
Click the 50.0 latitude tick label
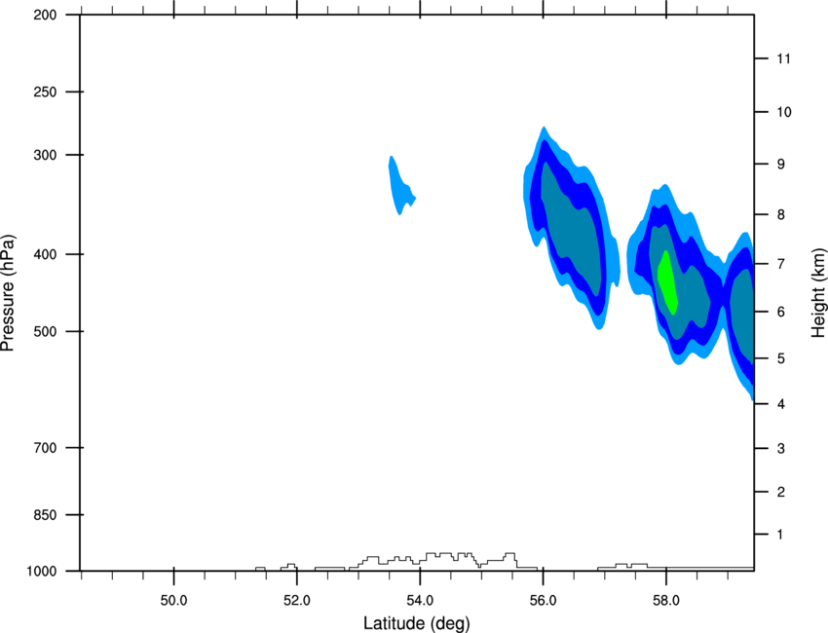[x=173, y=601]
